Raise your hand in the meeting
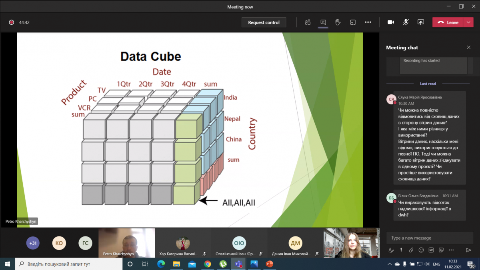Viewport: 480px width, 270px height. [338, 22]
